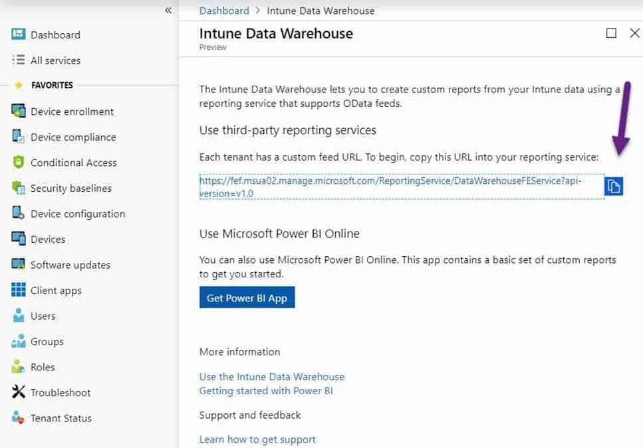Click the Devices icon
The width and height of the screenshot is (643, 448).
point(19,238)
